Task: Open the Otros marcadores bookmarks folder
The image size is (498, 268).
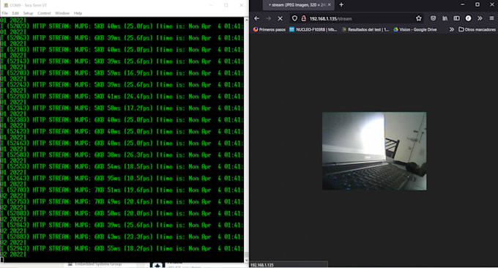Action: coord(477,29)
